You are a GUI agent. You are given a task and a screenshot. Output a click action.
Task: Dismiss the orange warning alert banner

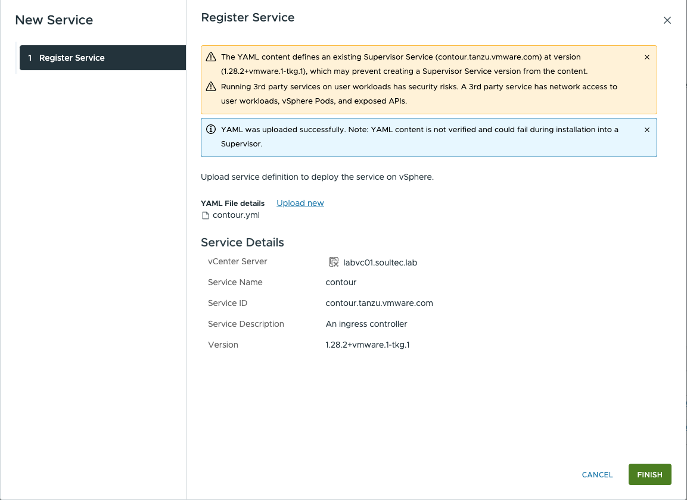646,57
